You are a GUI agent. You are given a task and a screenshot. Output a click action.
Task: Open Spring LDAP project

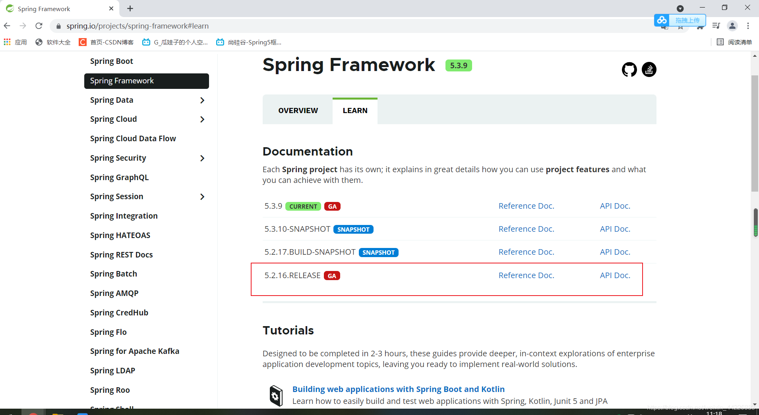(113, 371)
